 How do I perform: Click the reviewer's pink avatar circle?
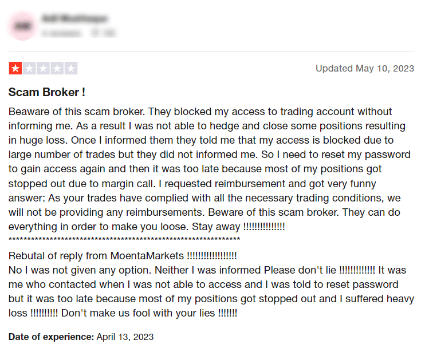(x=23, y=26)
